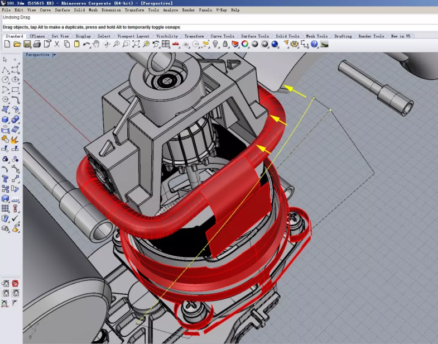Click the Help question mark icon
The height and width of the screenshot is (344, 438).
[x=314, y=44]
